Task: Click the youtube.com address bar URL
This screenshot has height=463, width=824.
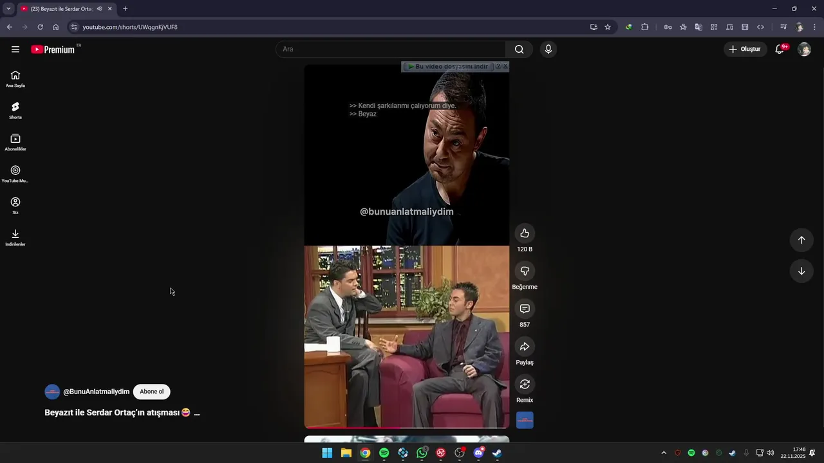Action: (130, 27)
